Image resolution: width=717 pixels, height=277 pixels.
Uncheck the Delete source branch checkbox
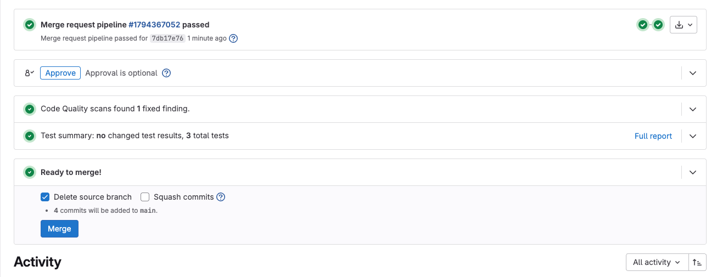click(45, 197)
